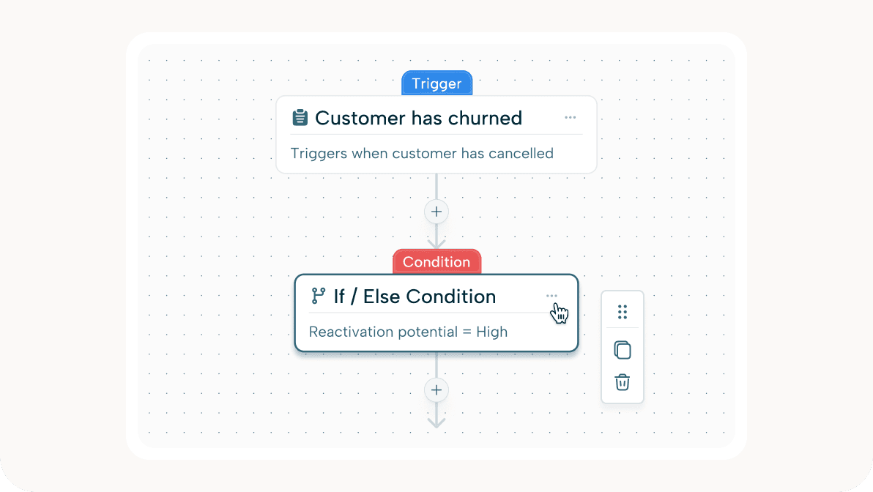The height and width of the screenshot is (492, 873).
Task: Edit the Reactivation potential = High rule text
Action: pos(408,332)
